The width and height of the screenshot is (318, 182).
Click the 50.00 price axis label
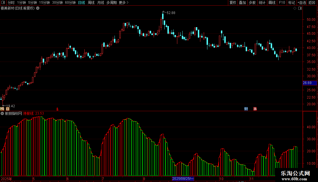(x=311, y=20)
